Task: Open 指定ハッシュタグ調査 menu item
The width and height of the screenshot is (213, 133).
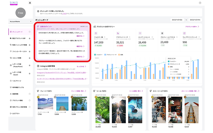Action: coord(20,45)
